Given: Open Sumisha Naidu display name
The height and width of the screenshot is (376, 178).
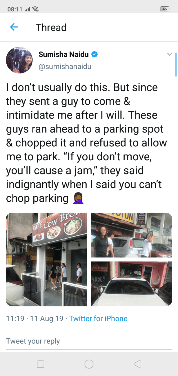Looking at the screenshot, I should click(x=63, y=54).
